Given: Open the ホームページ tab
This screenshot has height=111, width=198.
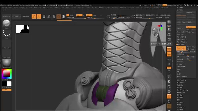Looking at the screenshot, I should (6, 16).
